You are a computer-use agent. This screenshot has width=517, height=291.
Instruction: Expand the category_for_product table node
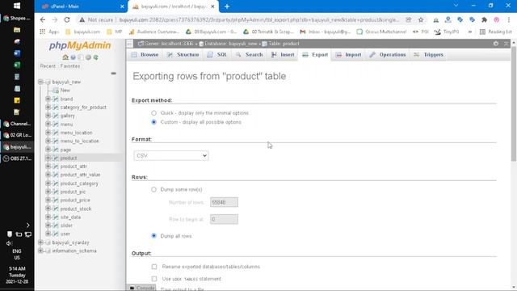(x=48, y=108)
